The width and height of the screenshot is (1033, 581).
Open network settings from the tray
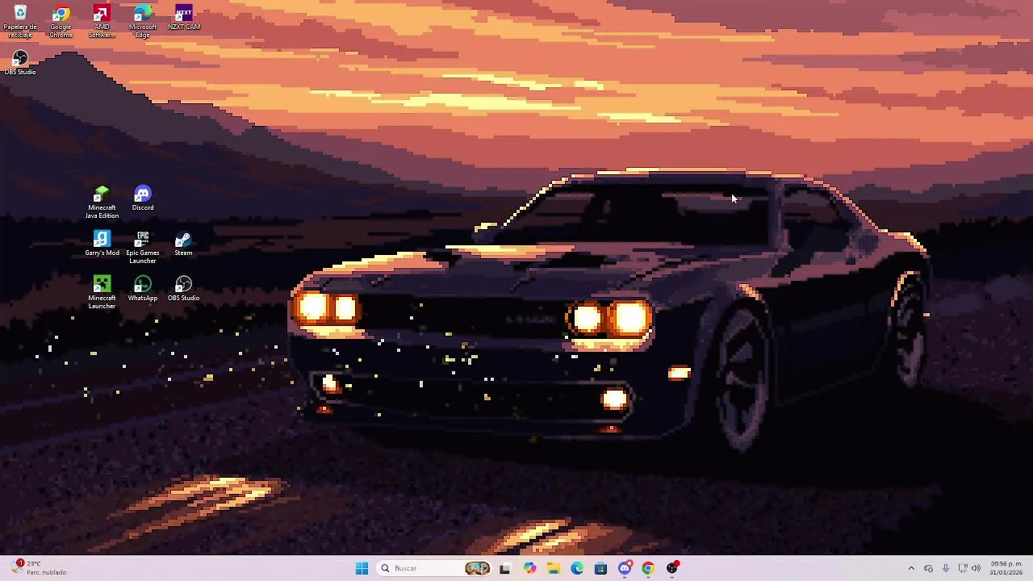click(x=962, y=568)
